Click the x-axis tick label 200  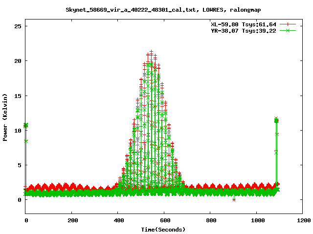(x=73, y=220)
